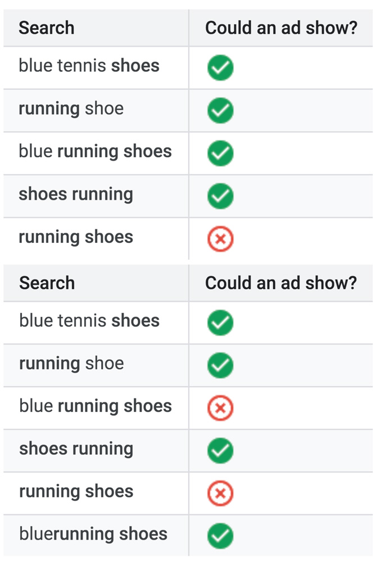
Task: Select shoes running text in second table
Action: pyautogui.click(x=76, y=449)
